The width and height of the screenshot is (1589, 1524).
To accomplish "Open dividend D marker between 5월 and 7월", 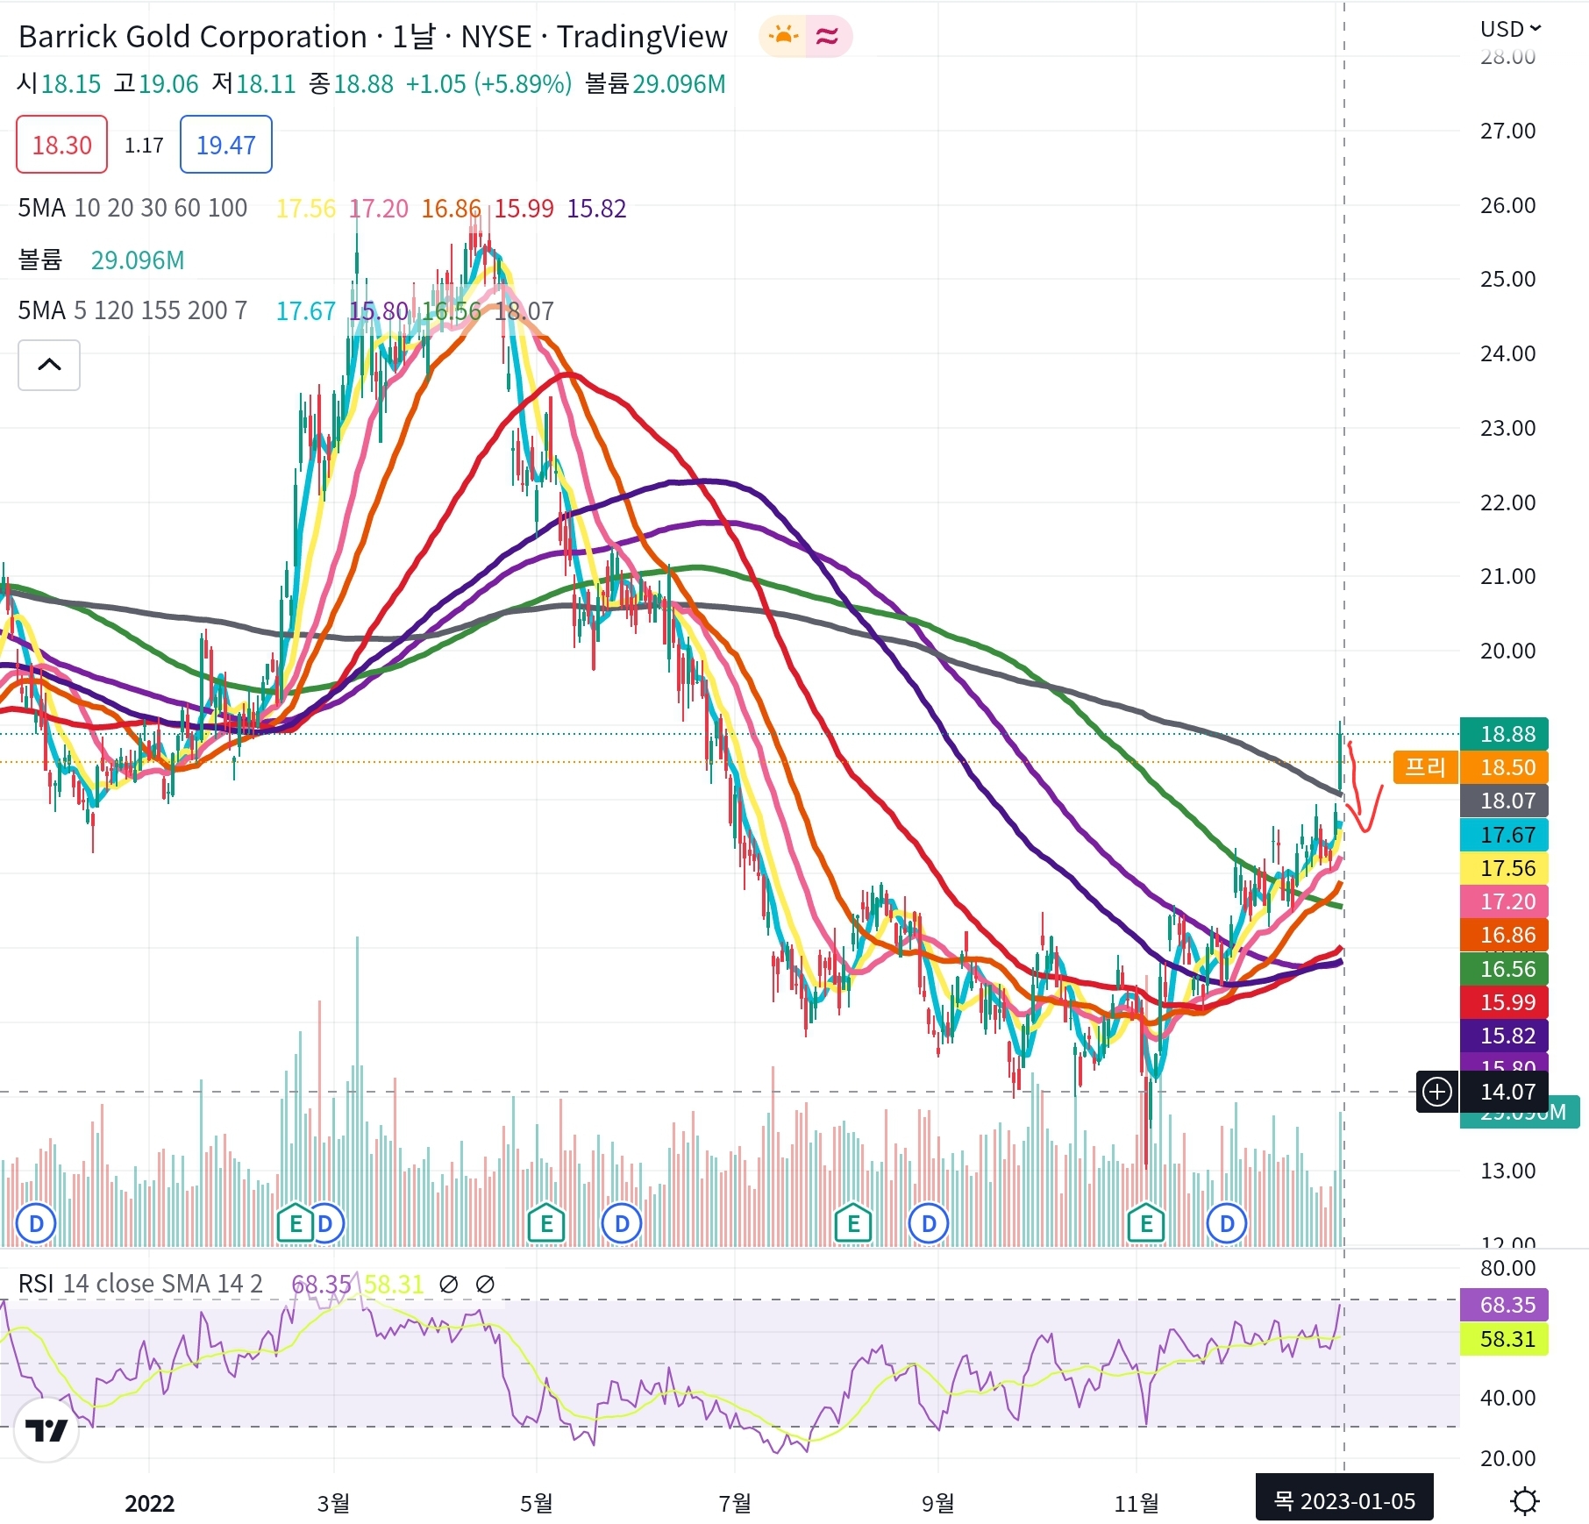I will 622,1223.
